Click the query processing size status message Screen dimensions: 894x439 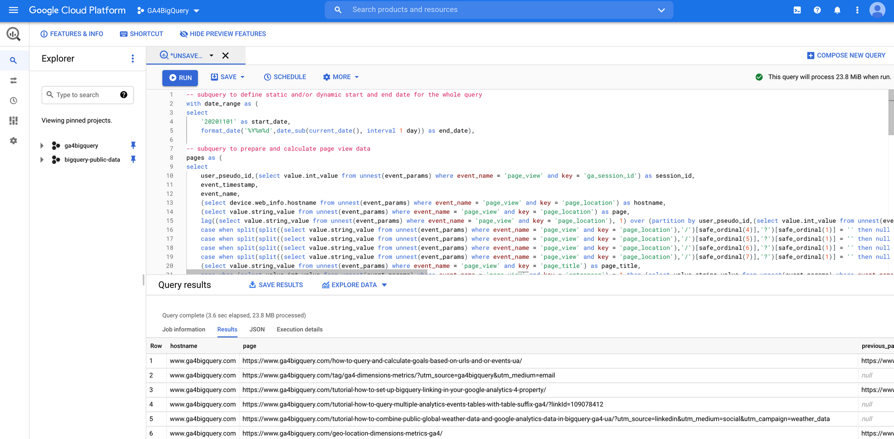coord(830,77)
